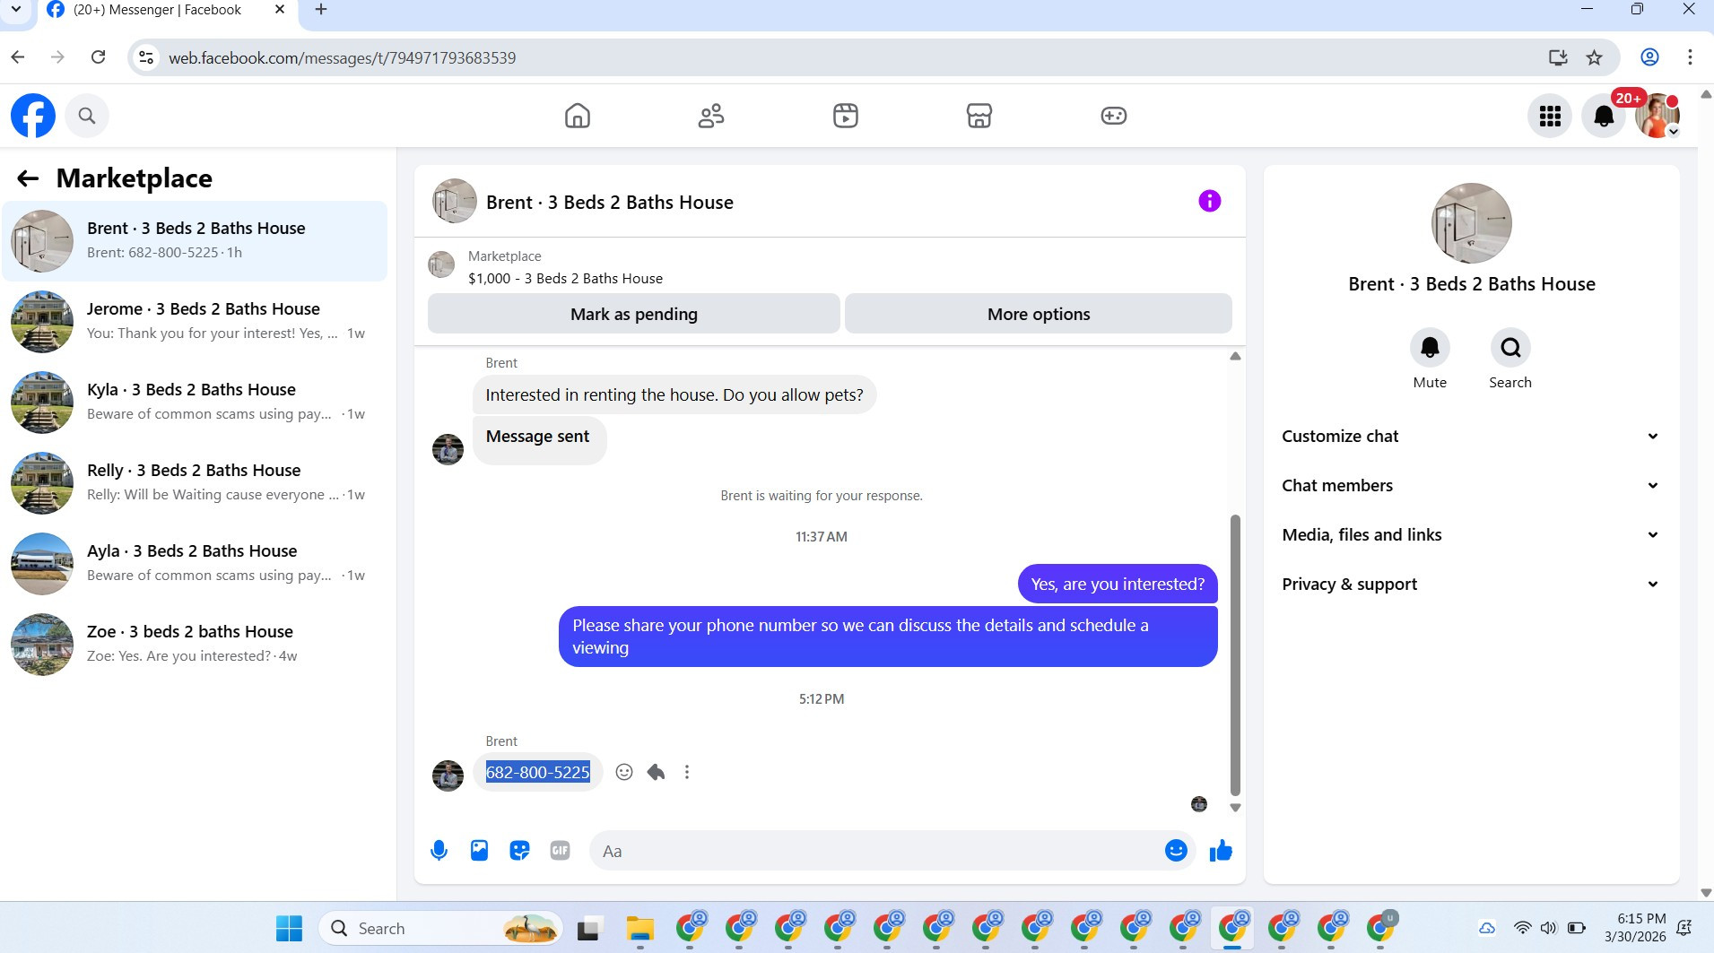1714x953 pixels.
Task: Open Zoe conversation in the list
Action: [195, 645]
